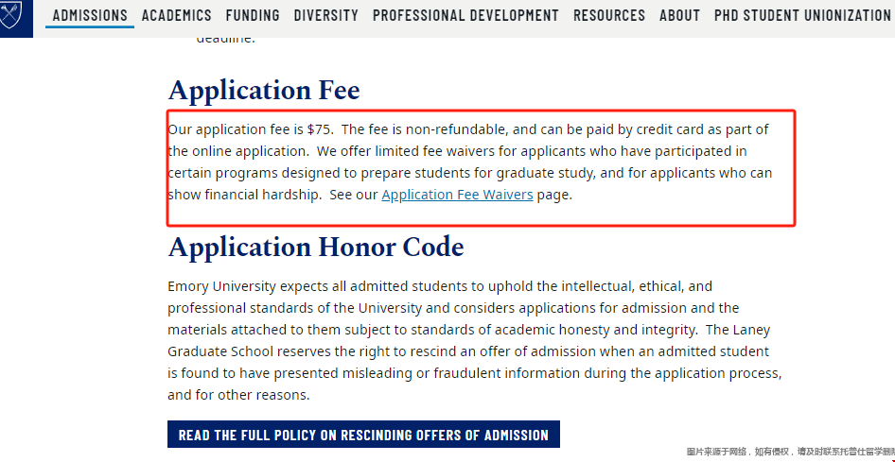Follow the Application Fee Waivers link

point(457,195)
